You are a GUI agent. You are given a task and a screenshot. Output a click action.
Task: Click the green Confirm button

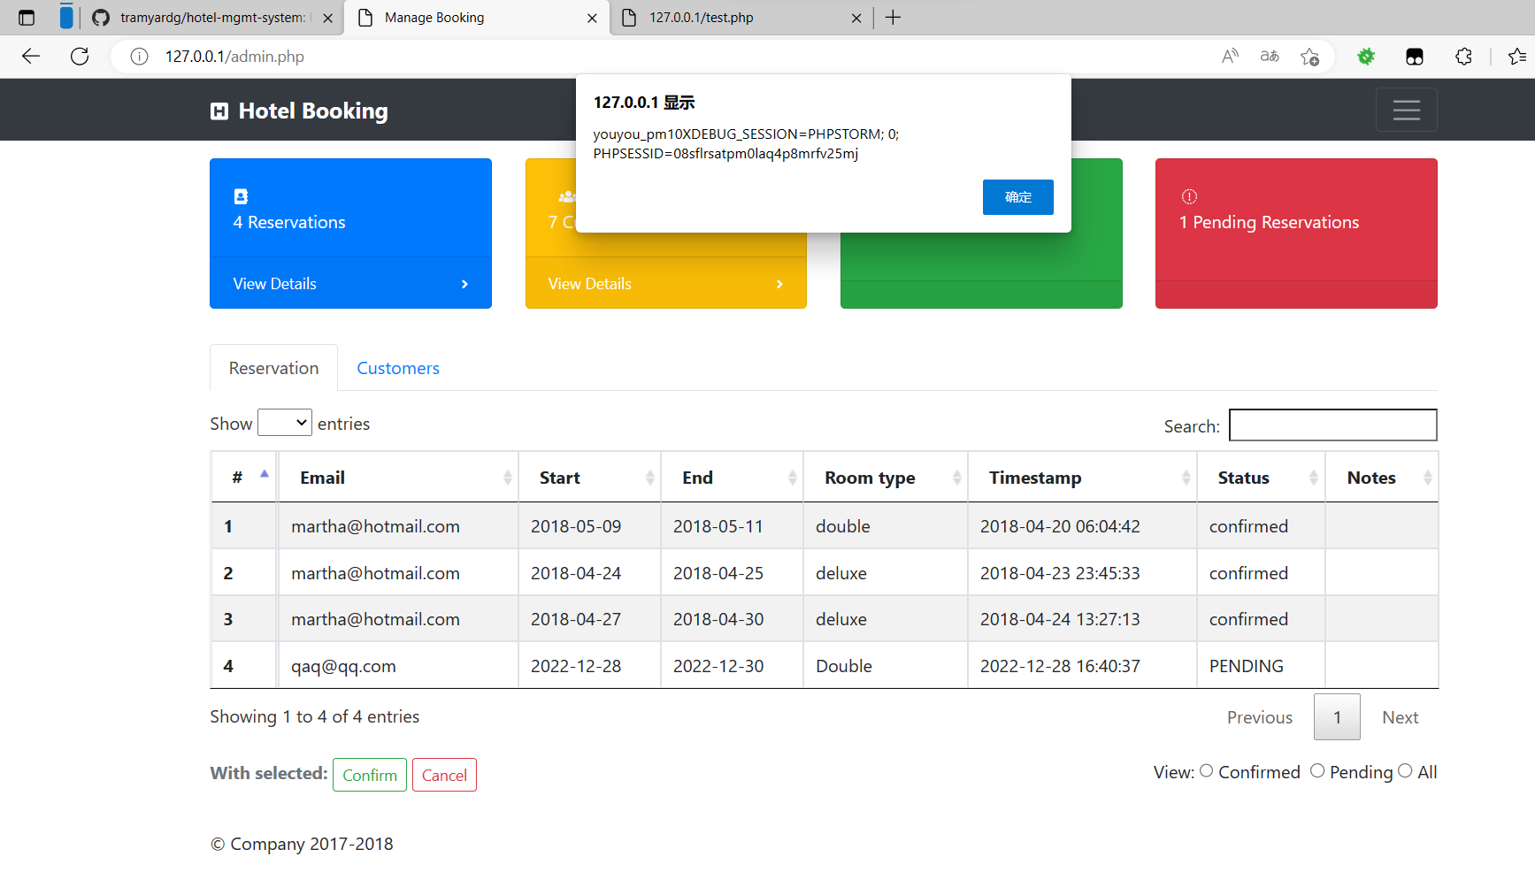pyautogui.click(x=370, y=775)
